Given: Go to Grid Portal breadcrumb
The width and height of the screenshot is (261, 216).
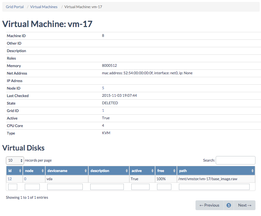Looking at the screenshot, I should [15, 7].
